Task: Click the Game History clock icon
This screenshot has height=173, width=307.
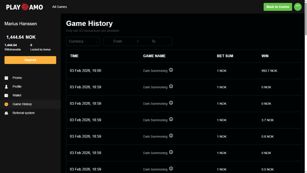Action: point(6,104)
